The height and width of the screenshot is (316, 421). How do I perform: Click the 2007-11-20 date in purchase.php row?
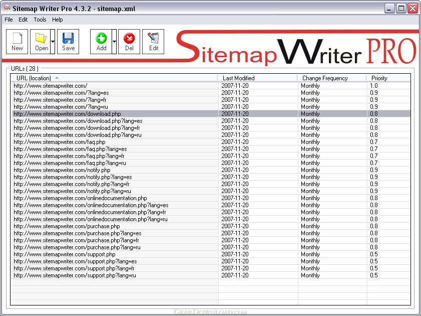point(235,226)
